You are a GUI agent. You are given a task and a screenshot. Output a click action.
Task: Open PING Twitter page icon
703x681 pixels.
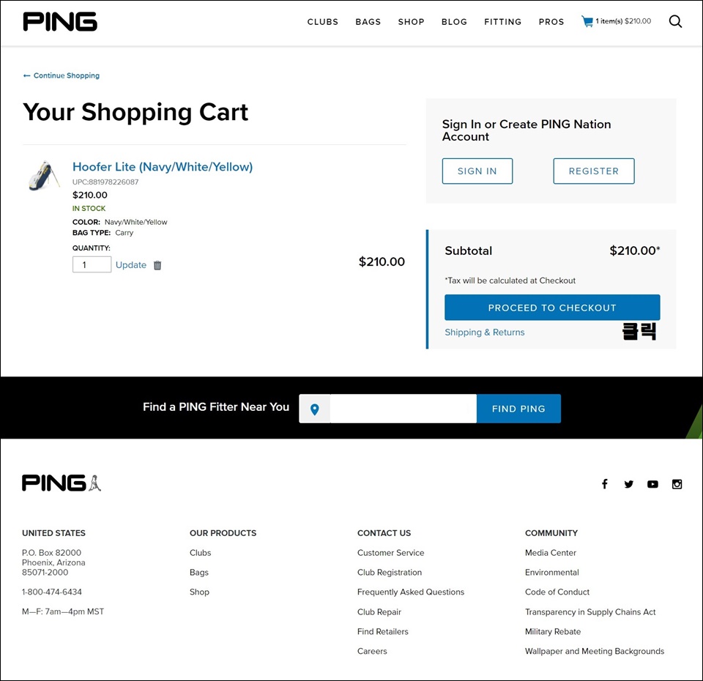click(628, 484)
